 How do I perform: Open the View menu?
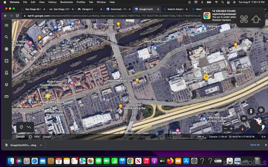pyautogui.click(x=42, y=2)
